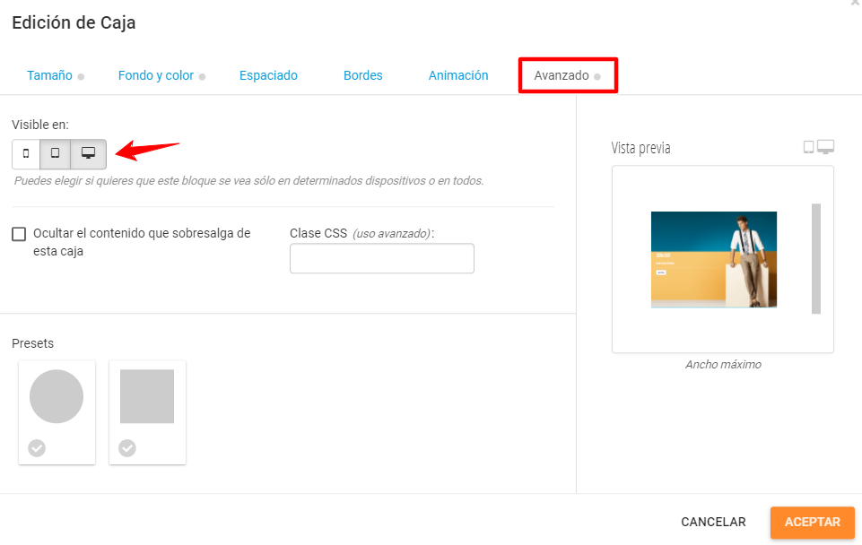Click the preview pane scrollbar
This screenshot has height=545, width=862.
(x=816, y=259)
